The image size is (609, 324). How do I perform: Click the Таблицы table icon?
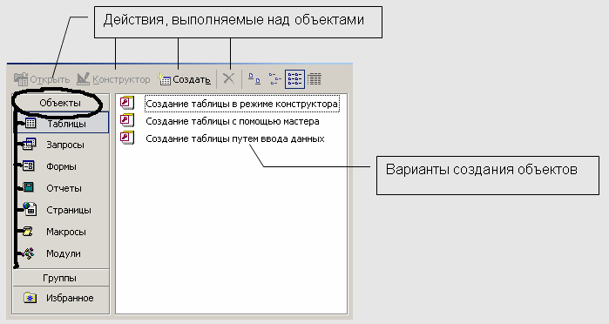pos(30,124)
